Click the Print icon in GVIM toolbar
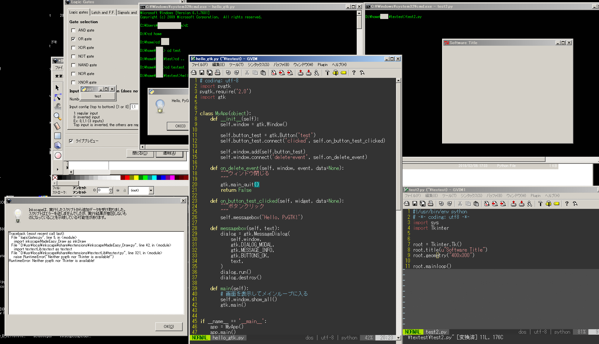Image resolution: width=599 pixels, height=344 pixels. pos(218,72)
